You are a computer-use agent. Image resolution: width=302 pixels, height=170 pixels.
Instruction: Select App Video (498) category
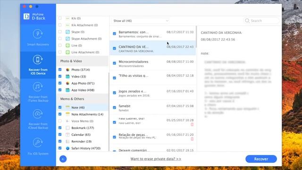click(83, 90)
